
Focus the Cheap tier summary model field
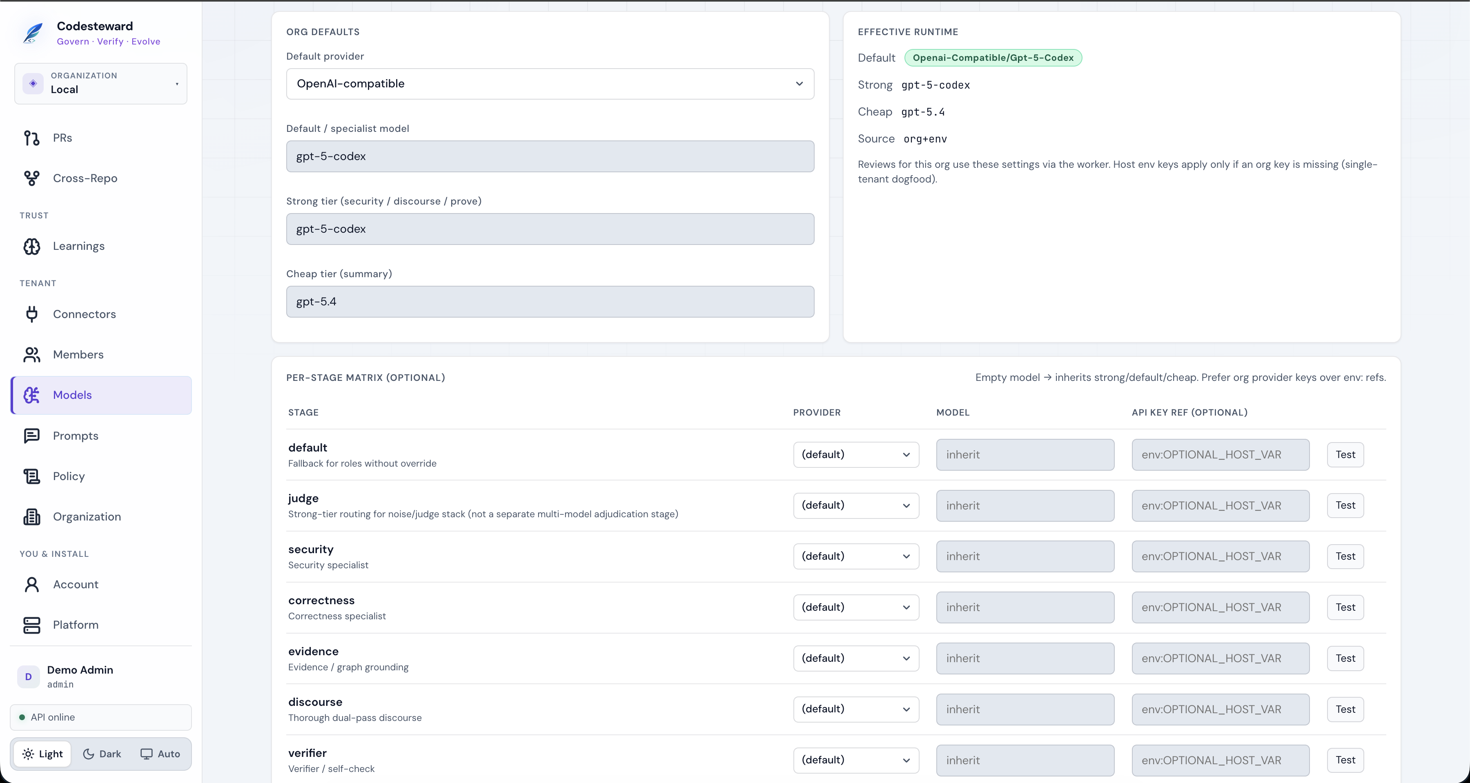coord(550,302)
